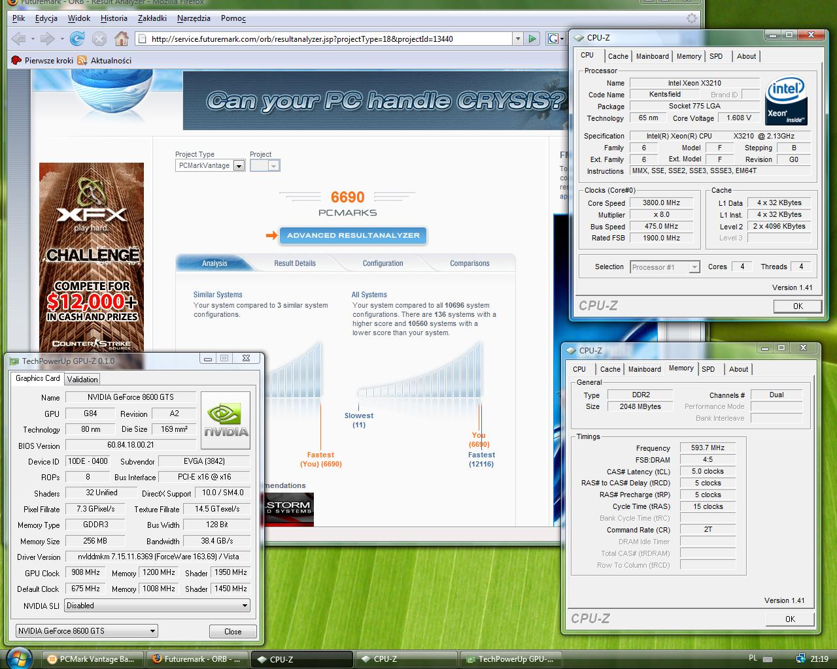Open the Historia menu in Firefox
This screenshot has width=837, height=669.
point(114,18)
